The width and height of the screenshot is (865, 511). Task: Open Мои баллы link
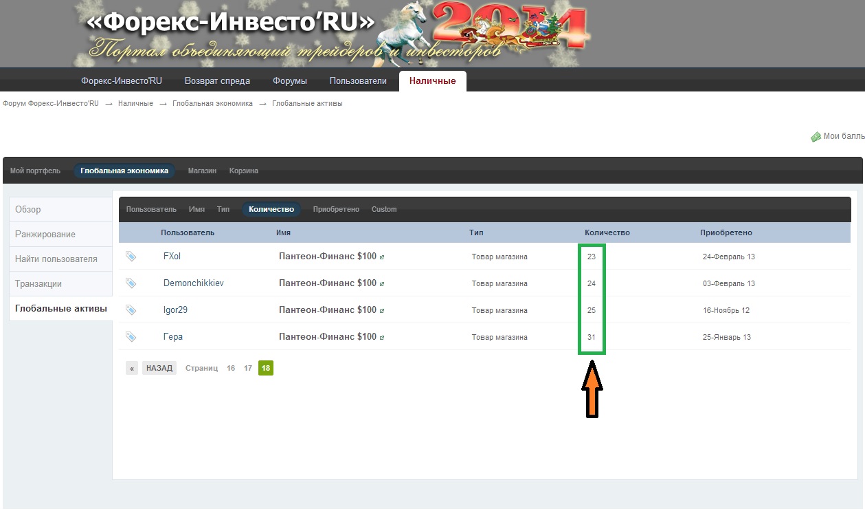[x=844, y=137]
